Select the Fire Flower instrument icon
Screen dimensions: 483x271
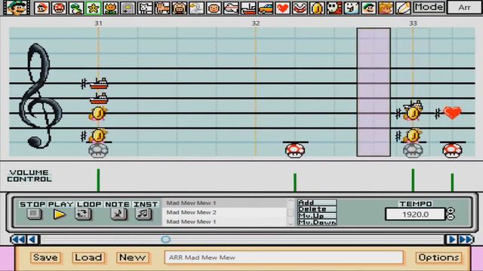coord(111,8)
